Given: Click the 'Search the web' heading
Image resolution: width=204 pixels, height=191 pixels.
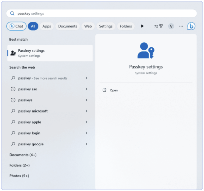Looking at the screenshot, I should [22, 67].
